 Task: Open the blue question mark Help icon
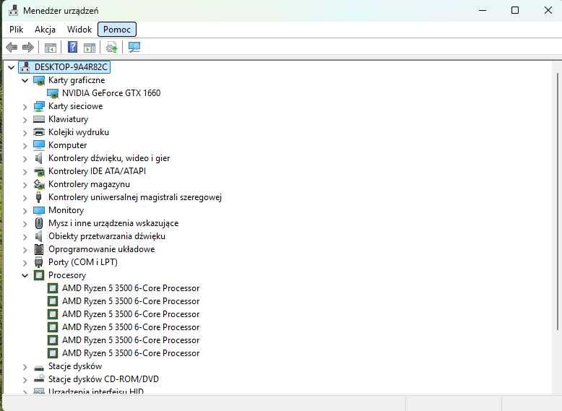point(72,47)
